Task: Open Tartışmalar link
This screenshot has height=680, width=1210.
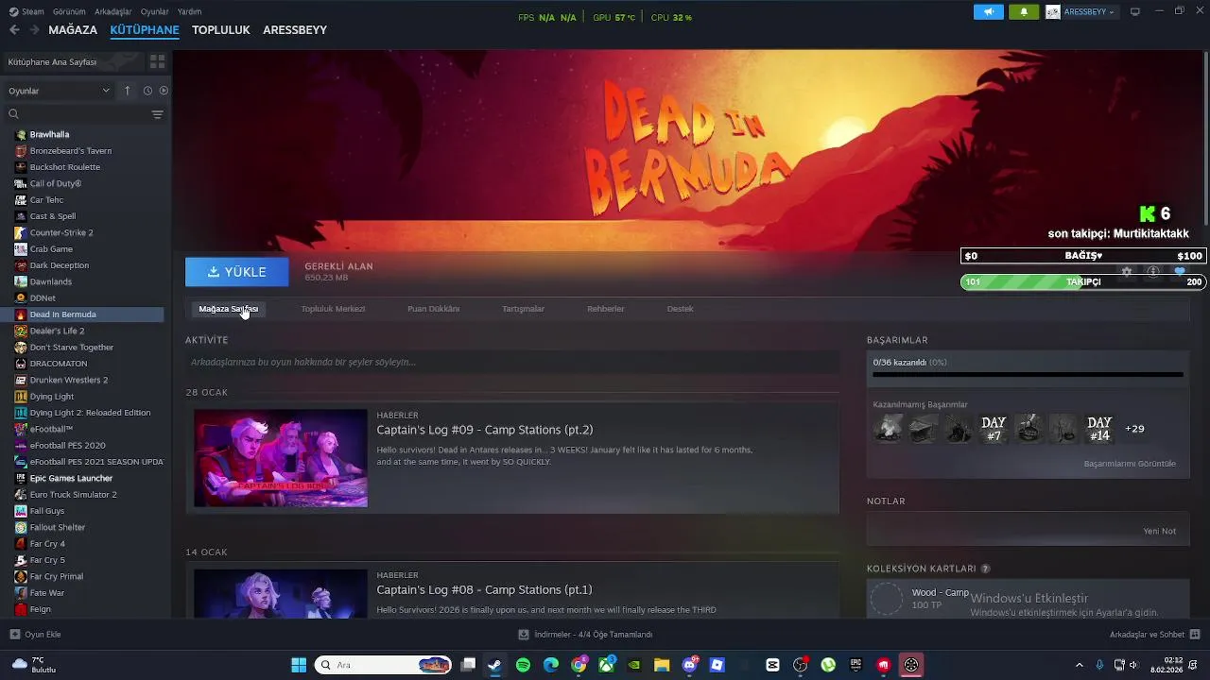Action: tap(523, 309)
